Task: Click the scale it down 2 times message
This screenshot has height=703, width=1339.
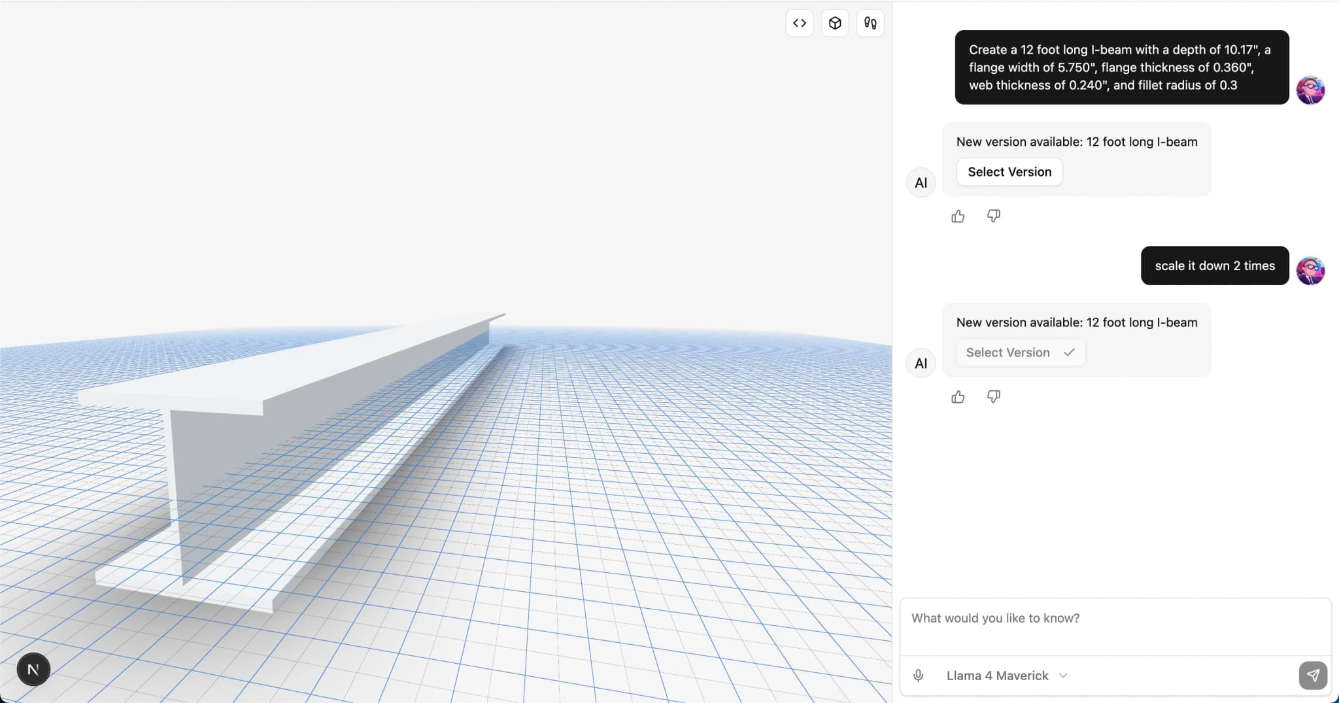Action: point(1214,266)
